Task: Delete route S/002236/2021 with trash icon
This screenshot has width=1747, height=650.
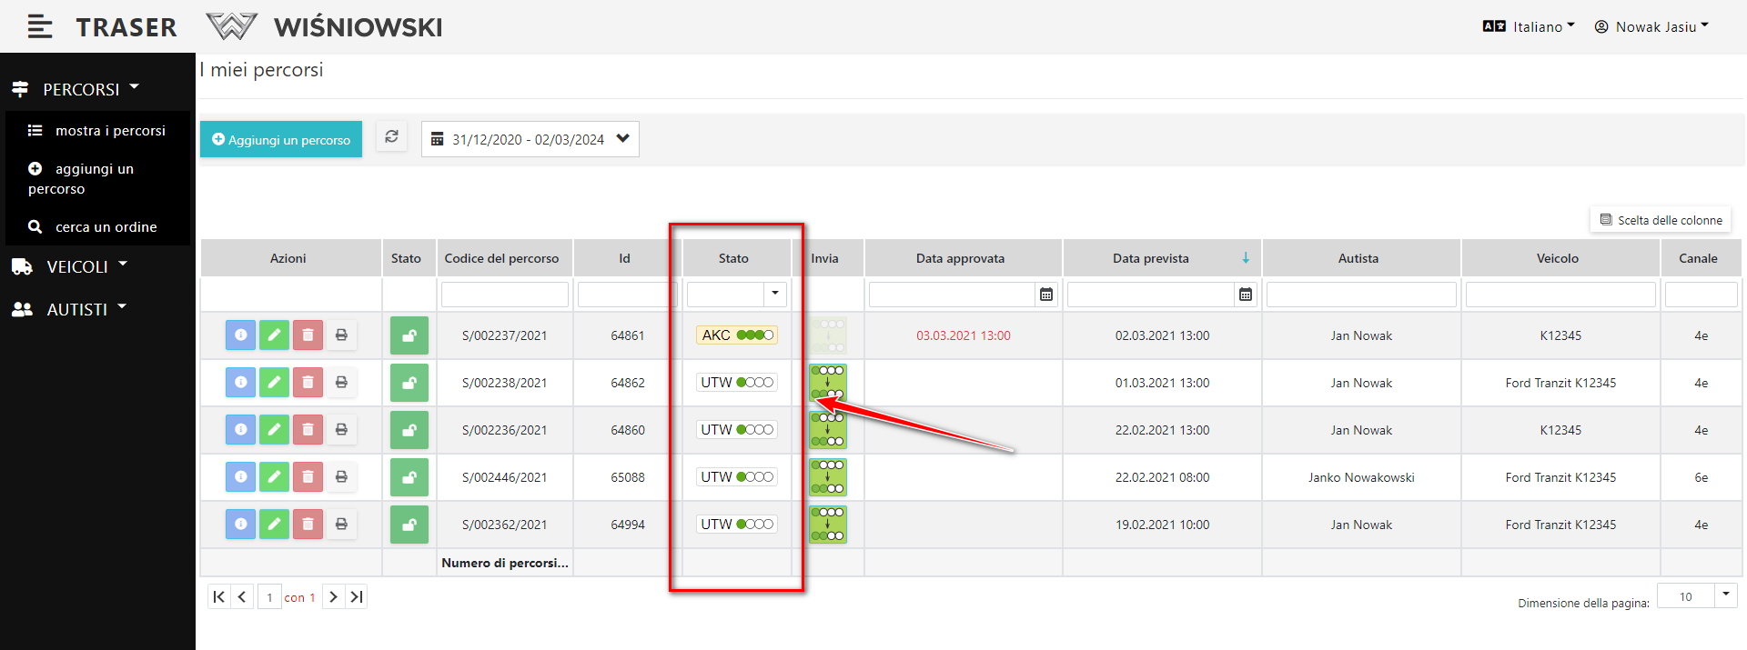Action: pyautogui.click(x=308, y=430)
